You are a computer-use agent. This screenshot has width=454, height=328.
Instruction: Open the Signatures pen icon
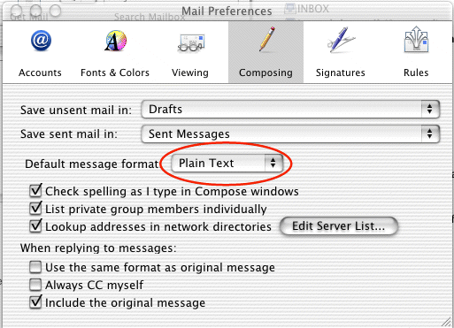click(x=341, y=40)
